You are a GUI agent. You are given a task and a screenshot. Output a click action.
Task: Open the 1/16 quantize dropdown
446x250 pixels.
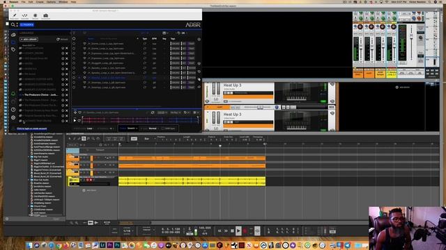(128, 231)
